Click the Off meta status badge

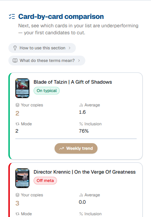45,181
